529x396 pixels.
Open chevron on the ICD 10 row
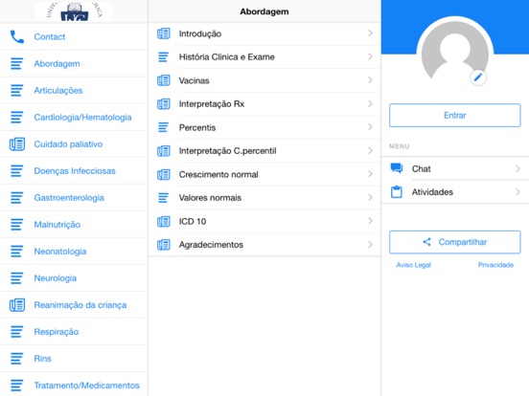pos(370,221)
